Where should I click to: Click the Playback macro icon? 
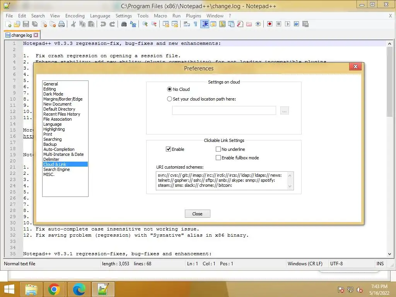(287, 24)
